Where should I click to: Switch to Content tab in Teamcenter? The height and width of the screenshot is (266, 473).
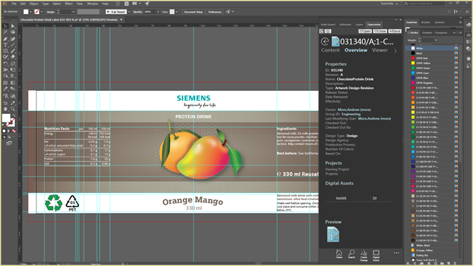[x=330, y=50]
